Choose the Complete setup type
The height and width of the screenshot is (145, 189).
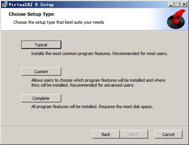(x=41, y=98)
